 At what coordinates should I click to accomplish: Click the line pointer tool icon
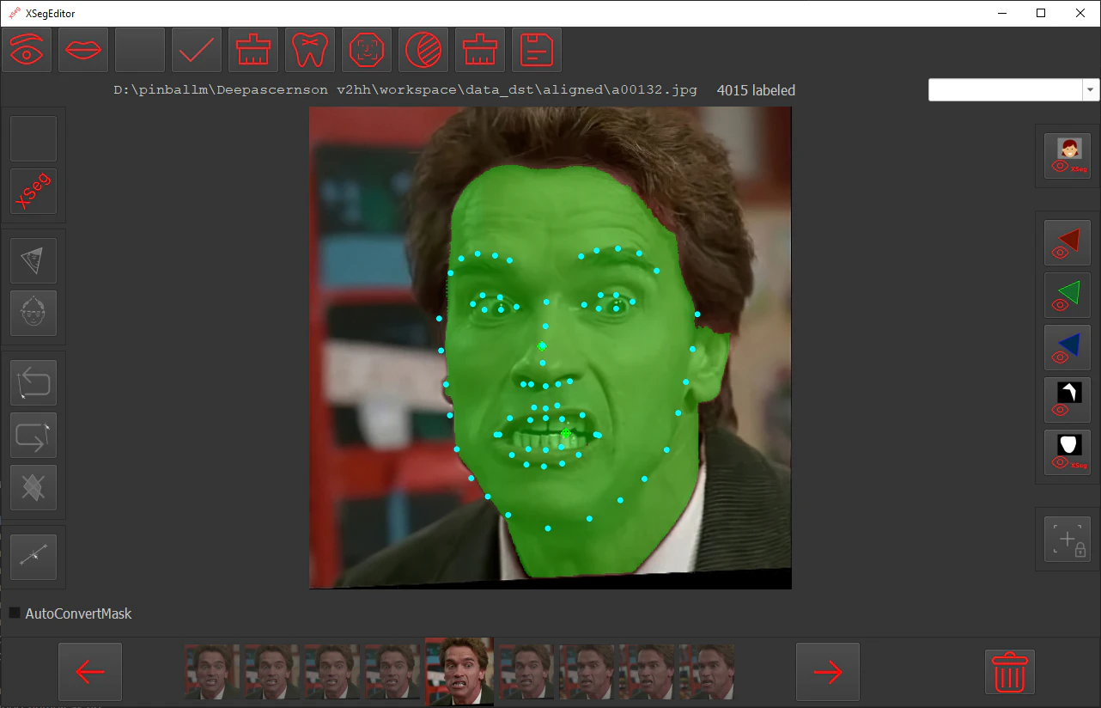tap(33, 557)
